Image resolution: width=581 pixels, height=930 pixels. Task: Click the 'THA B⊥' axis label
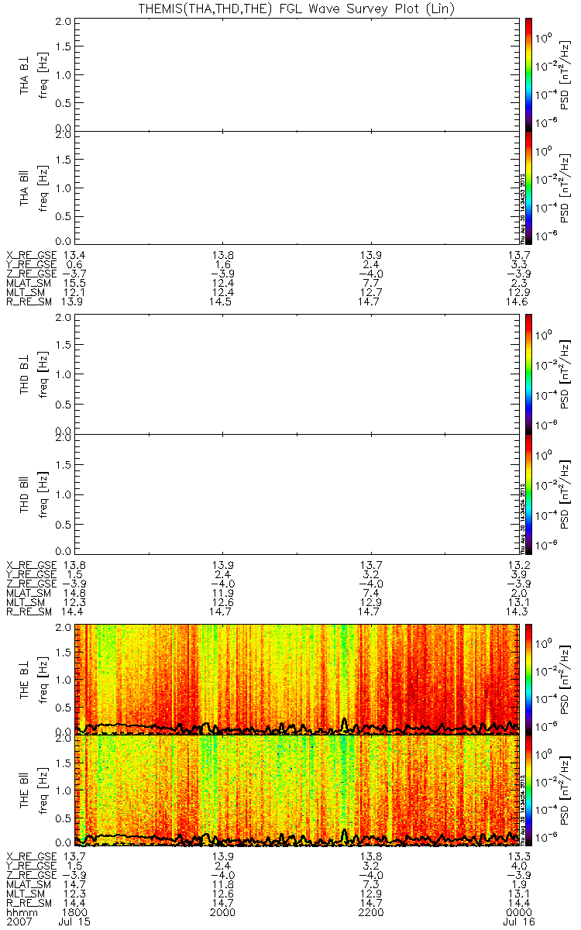[x=25, y=74]
